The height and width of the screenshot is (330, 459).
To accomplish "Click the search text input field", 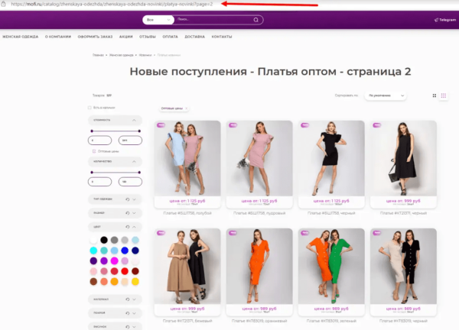I will (213, 20).
